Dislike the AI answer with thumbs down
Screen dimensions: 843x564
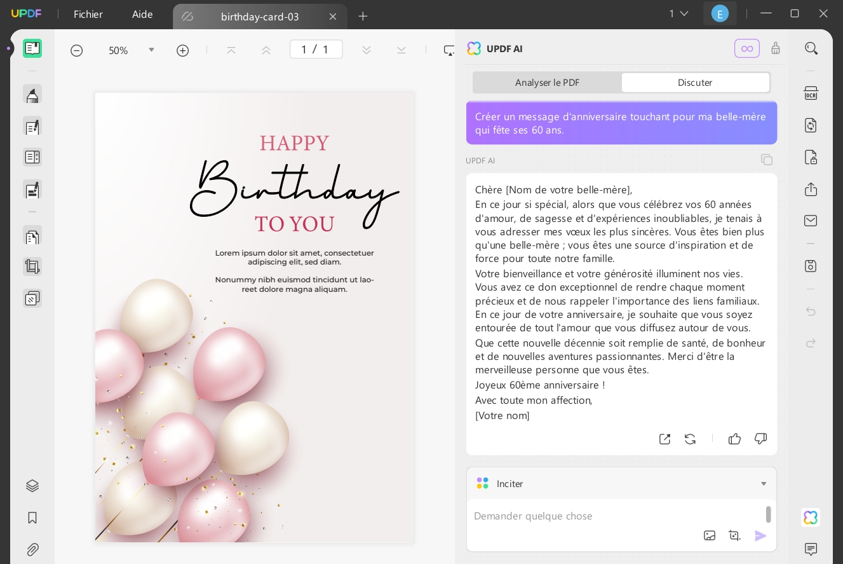(x=760, y=439)
